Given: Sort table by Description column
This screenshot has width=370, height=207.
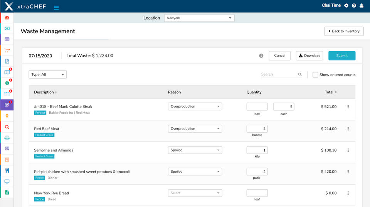Looking at the screenshot, I should click(x=45, y=92).
